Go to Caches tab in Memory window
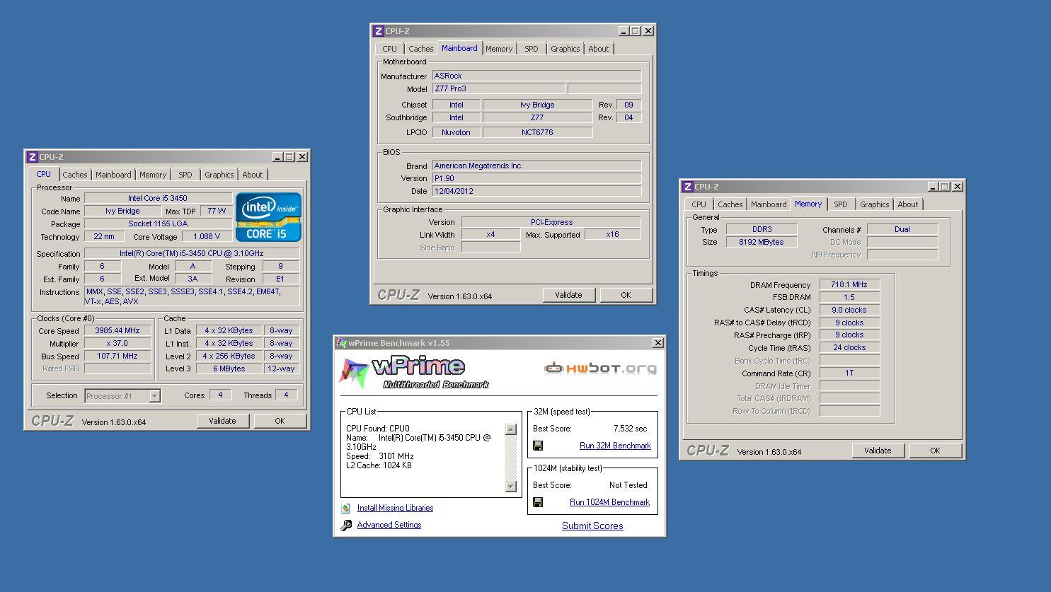Image resolution: width=1051 pixels, height=592 pixels. click(730, 204)
